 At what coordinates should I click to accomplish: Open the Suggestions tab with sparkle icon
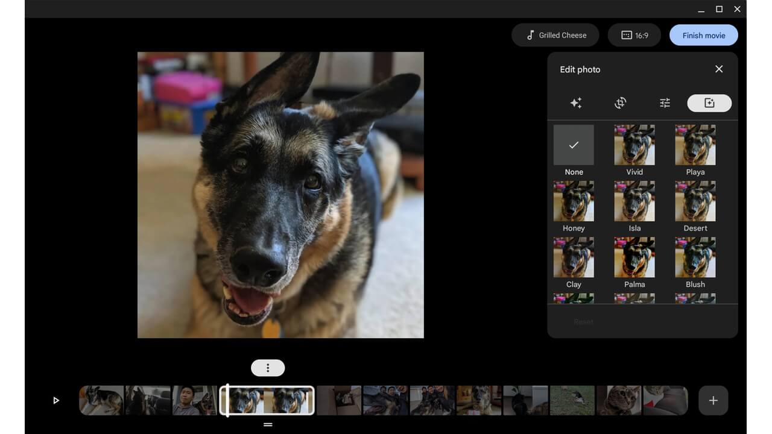[575, 102]
